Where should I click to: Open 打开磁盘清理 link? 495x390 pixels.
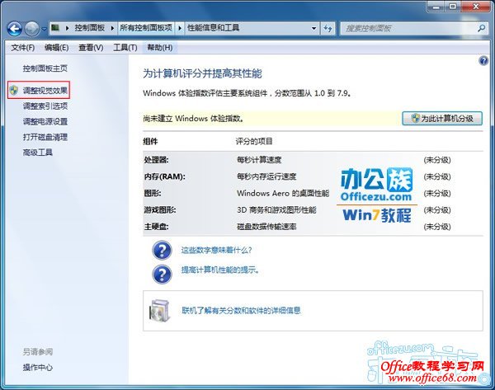point(45,137)
